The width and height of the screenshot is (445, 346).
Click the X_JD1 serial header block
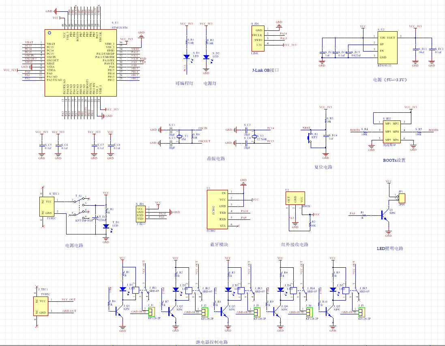click(140, 213)
